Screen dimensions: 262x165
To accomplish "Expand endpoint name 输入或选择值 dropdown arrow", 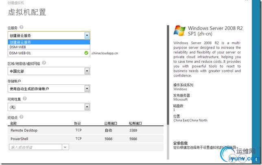I will (x=65, y=147).
